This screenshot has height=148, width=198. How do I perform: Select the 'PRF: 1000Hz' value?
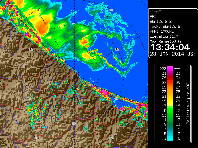tap(161, 31)
